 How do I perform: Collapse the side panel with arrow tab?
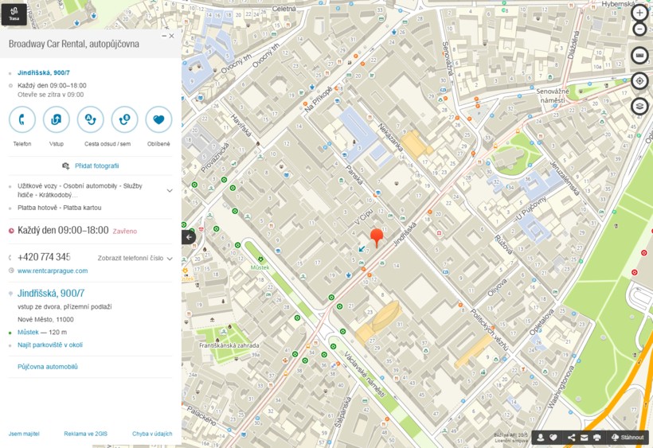(189, 237)
